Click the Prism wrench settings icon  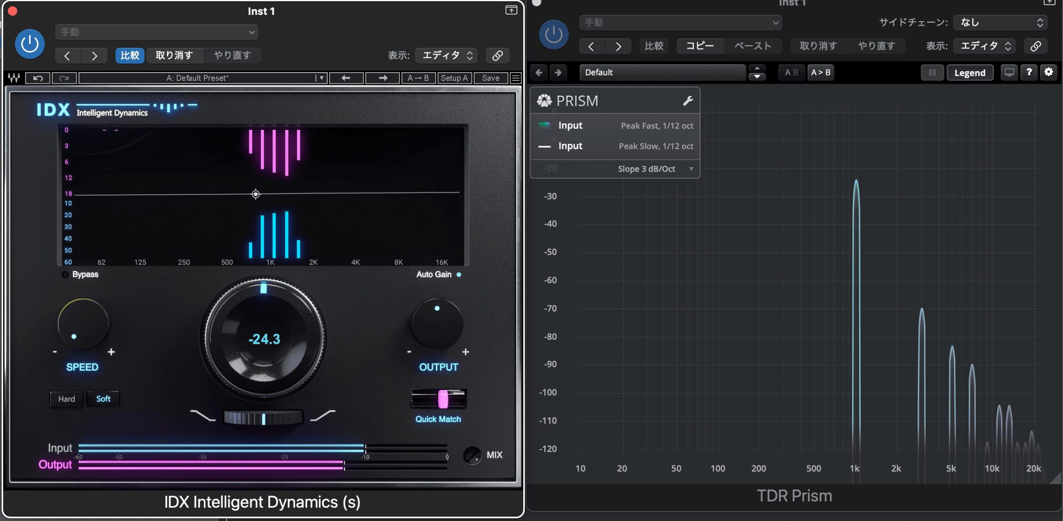coord(688,101)
